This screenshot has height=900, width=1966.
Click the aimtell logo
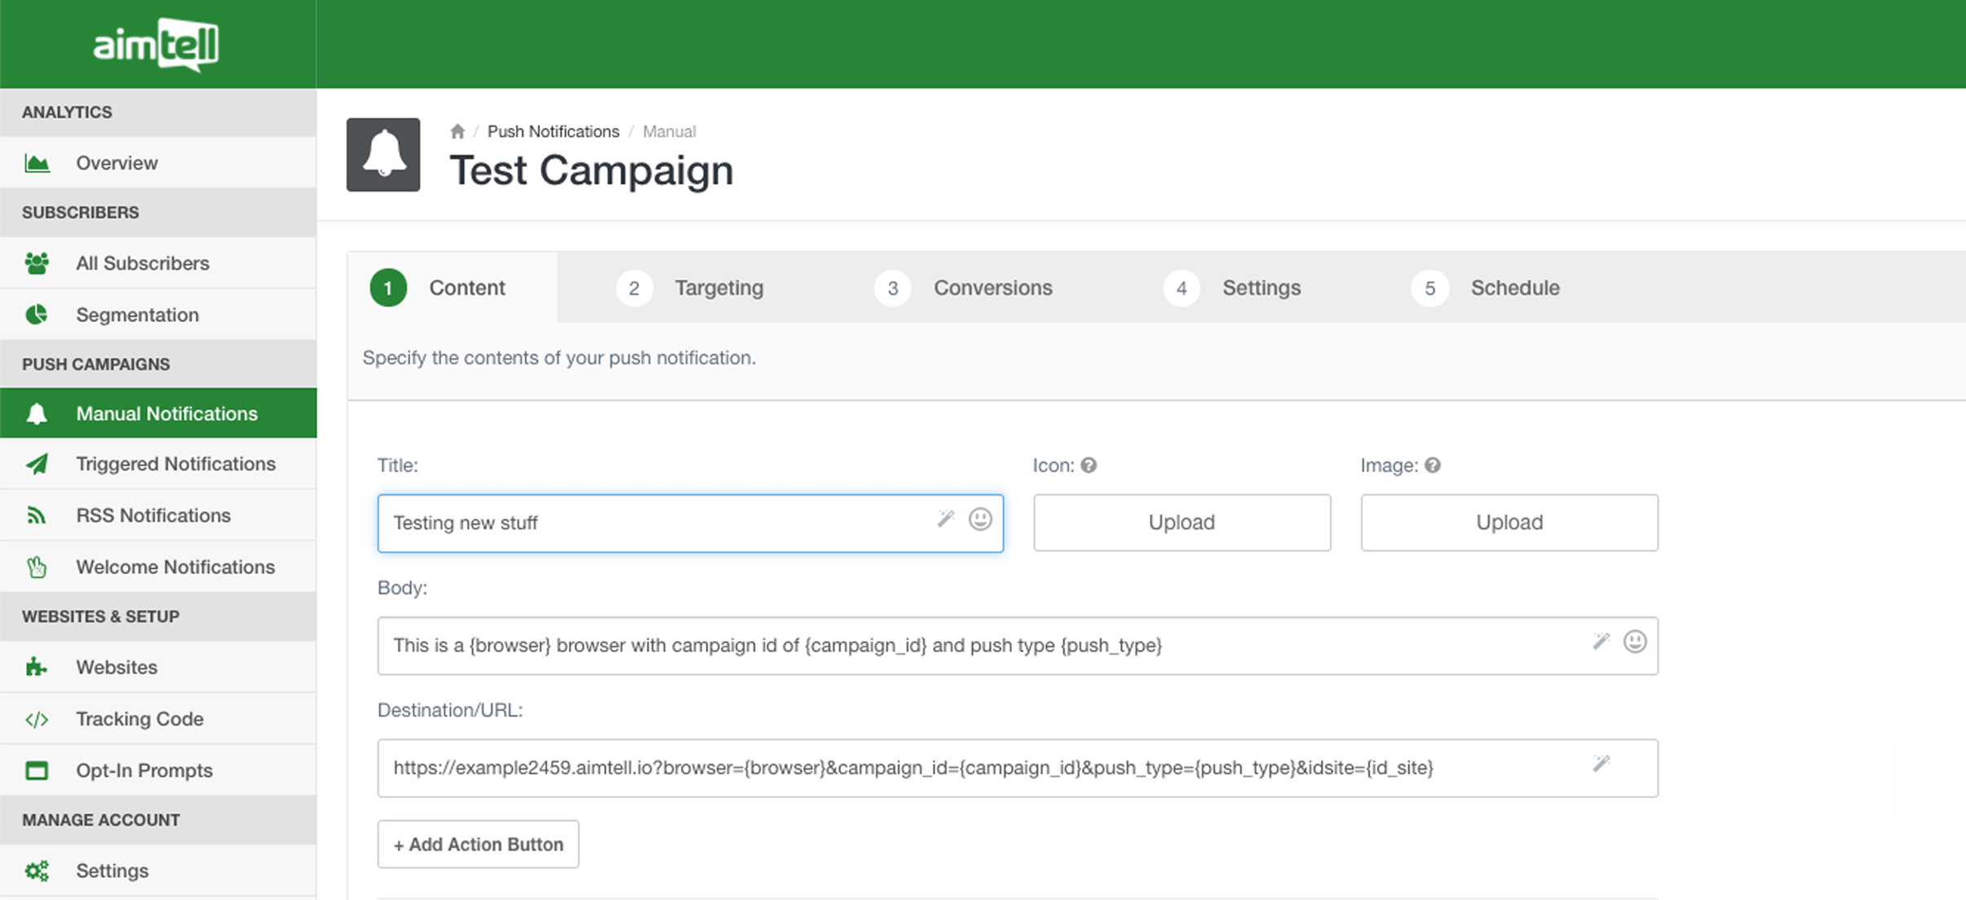156,44
